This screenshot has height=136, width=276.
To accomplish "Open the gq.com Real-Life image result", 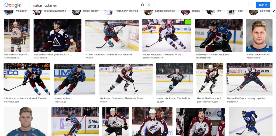I will click(174, 79).
